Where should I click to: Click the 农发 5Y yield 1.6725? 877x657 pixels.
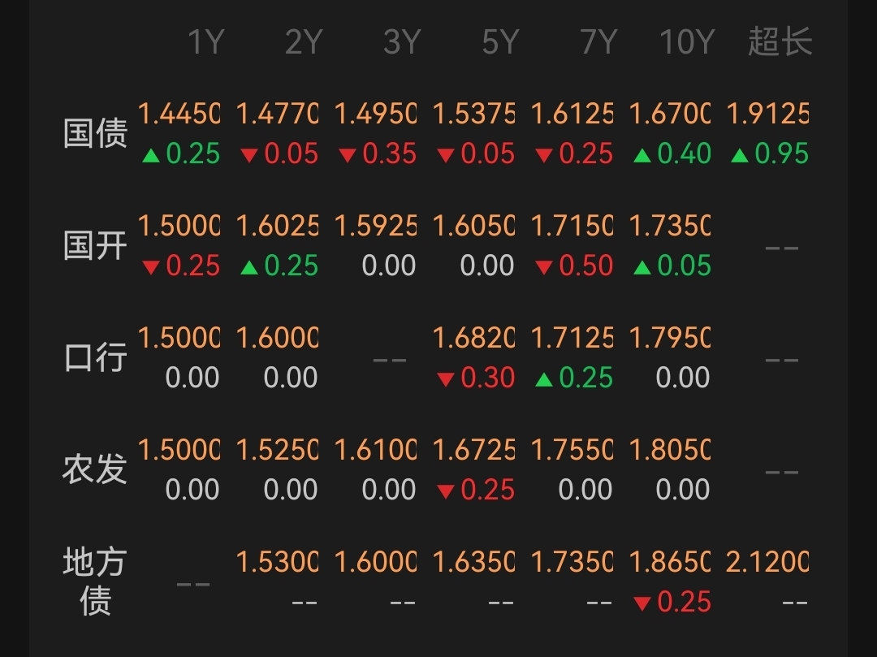[x=473, y=450]
